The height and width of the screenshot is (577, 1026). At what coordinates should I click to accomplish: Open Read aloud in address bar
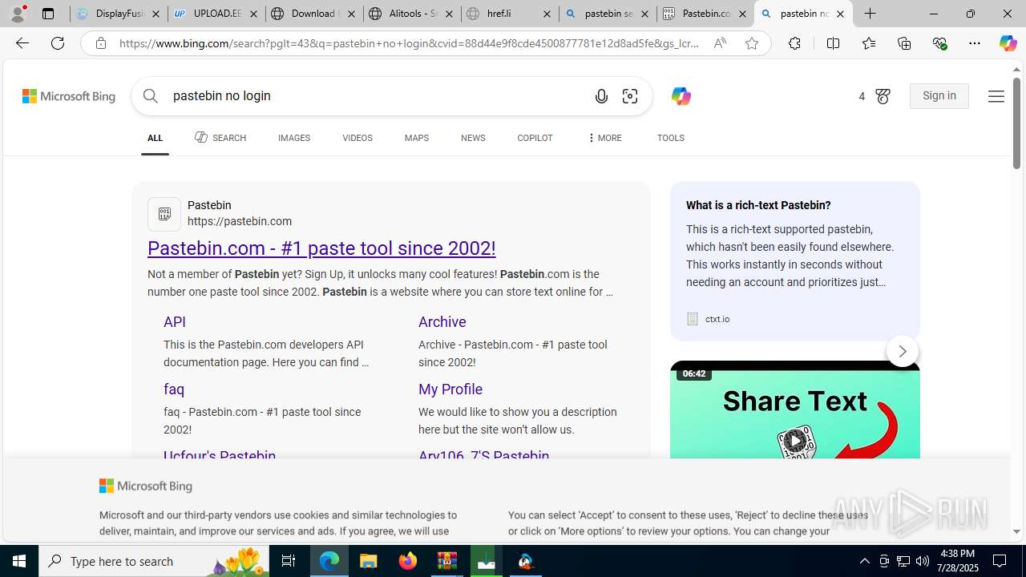(x=720, y=43)
